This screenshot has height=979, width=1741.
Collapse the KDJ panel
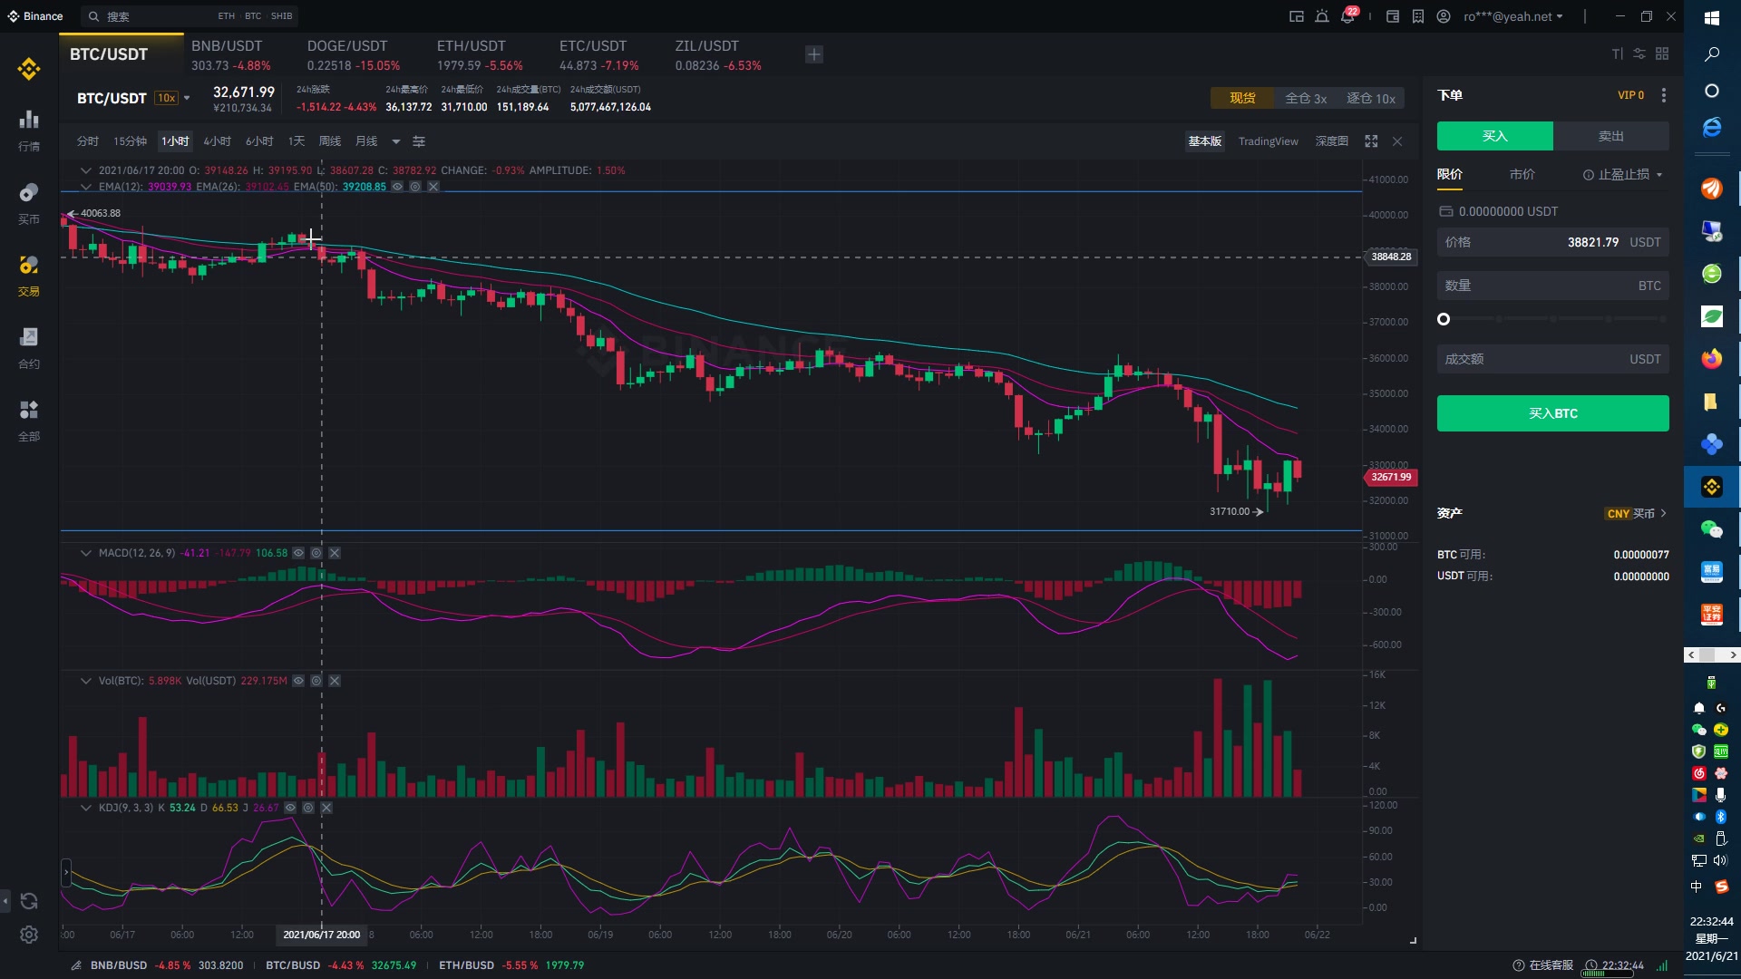85,808
